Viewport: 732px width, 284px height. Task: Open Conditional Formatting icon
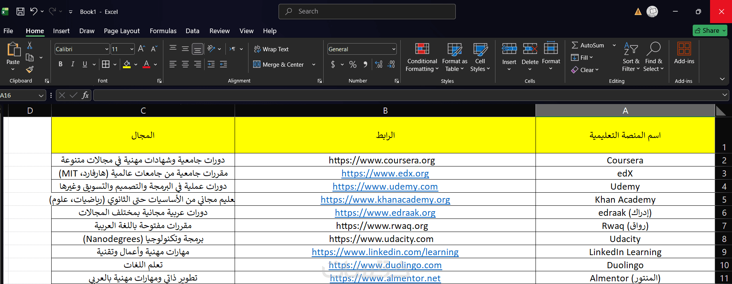point(422,49)
